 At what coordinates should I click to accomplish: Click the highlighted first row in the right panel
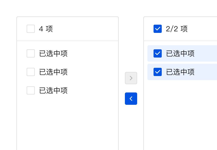[x=182, y=53]
